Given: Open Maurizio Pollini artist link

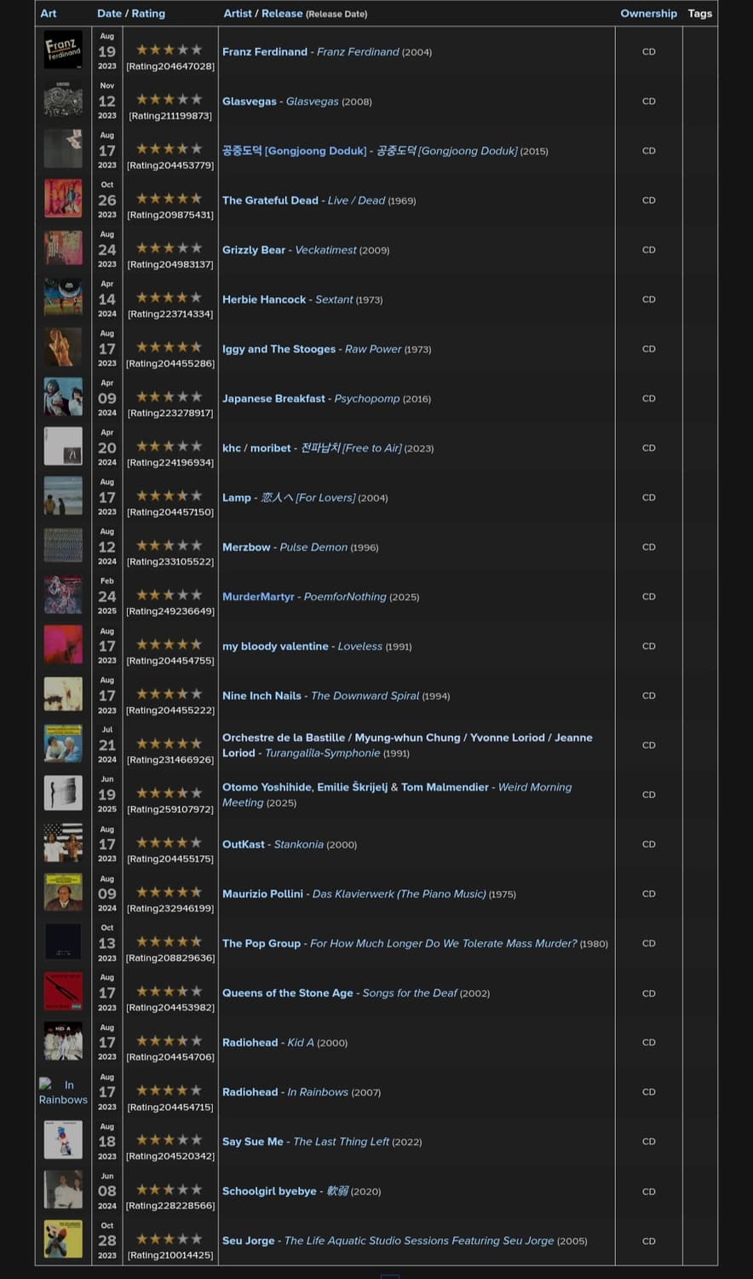Looking at the screenshot, I should click(x=262, y=894).
